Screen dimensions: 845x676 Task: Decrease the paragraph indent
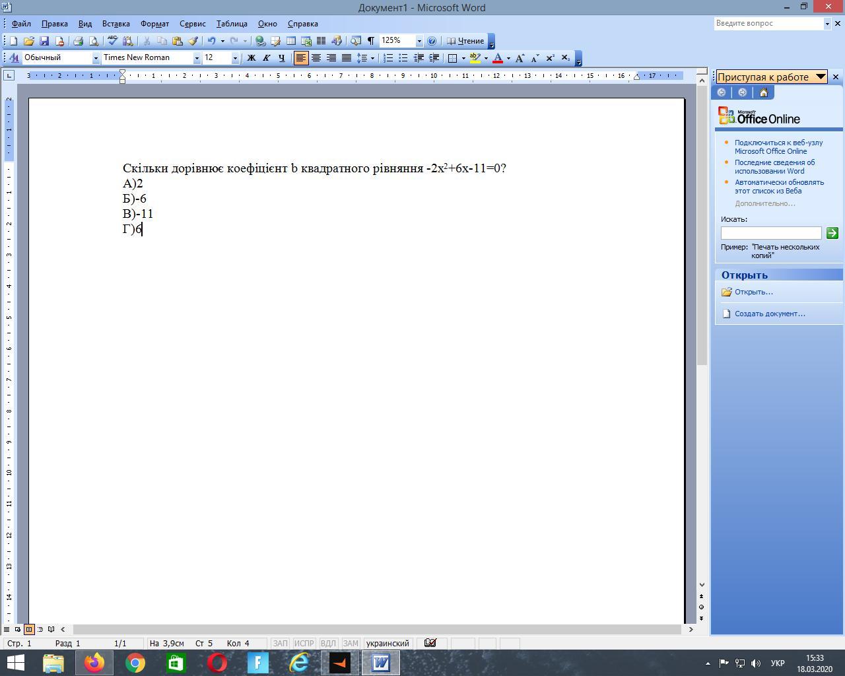419,58
